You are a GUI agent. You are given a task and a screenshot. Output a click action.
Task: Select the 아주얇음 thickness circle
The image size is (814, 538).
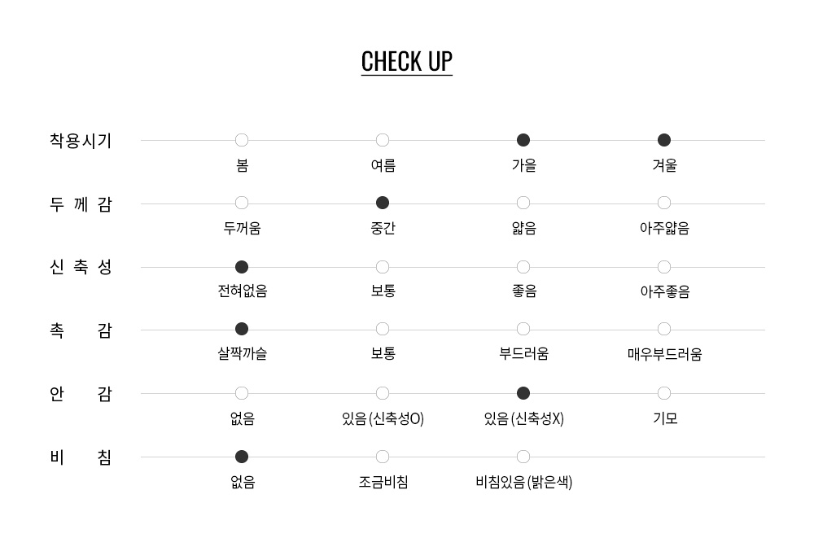664,203
